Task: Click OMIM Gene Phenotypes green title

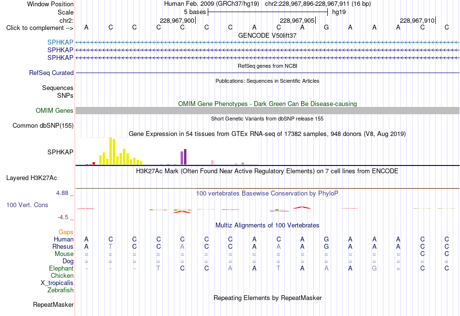Action: (267, 104)
